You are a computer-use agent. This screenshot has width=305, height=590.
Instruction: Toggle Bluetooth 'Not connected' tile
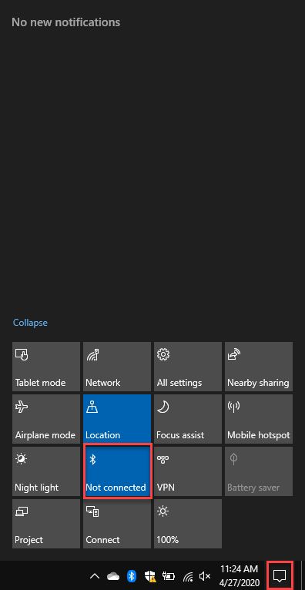pyautogui.click(x=117, y=471)
